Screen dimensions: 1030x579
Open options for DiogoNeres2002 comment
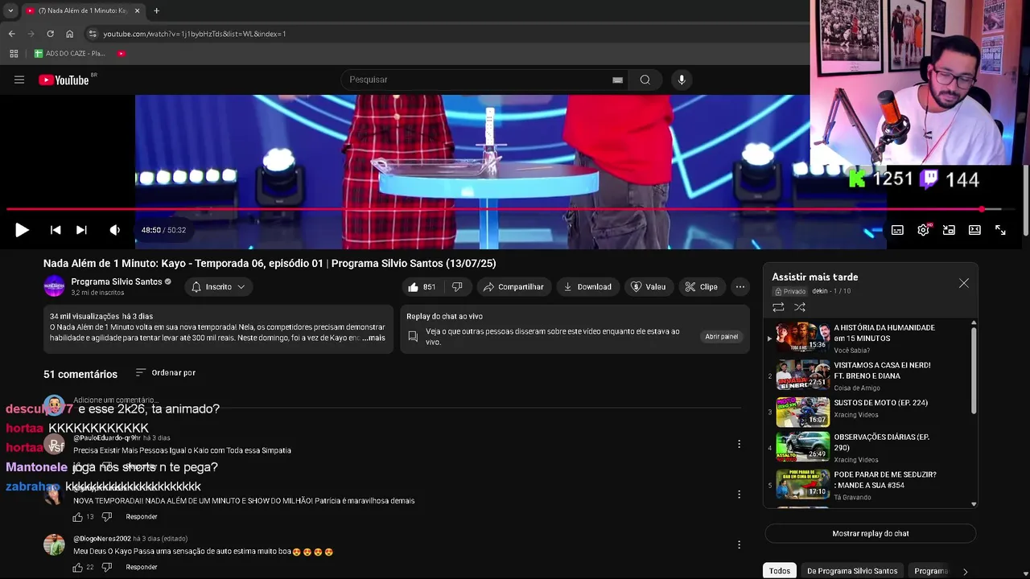coord(739,544)
